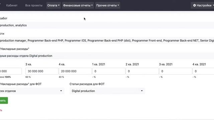Click the red link below the save button
The height and width of the screenshot is (120, 214).
1,110
